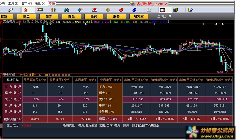Click the red dollar sign toolbar icon

(x=25, y=10)
